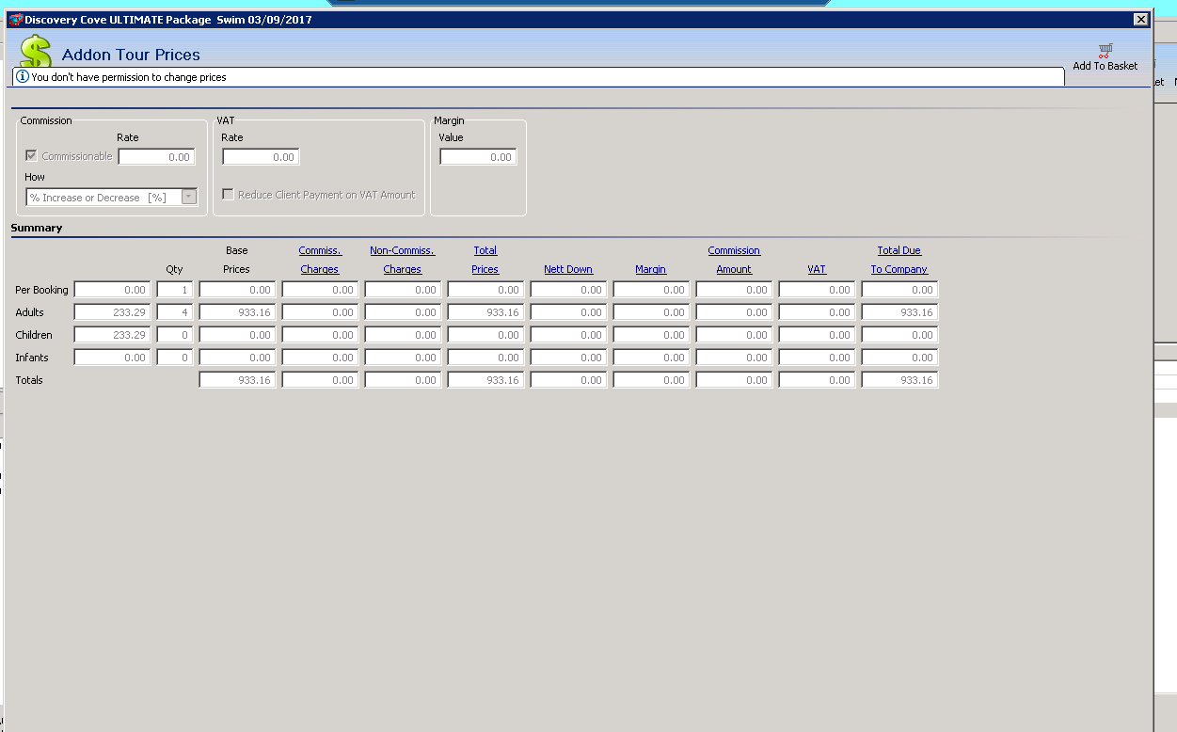Viewport: 1177px width, 732px height.
Task: Click the Totals Total Due To Company field
Action: [x=899, y=380]
